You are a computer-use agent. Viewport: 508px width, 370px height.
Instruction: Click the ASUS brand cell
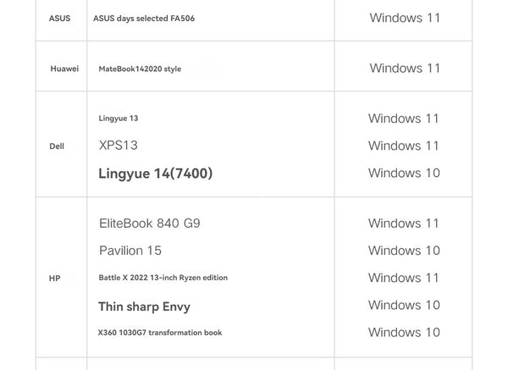[x=60, y=18]
